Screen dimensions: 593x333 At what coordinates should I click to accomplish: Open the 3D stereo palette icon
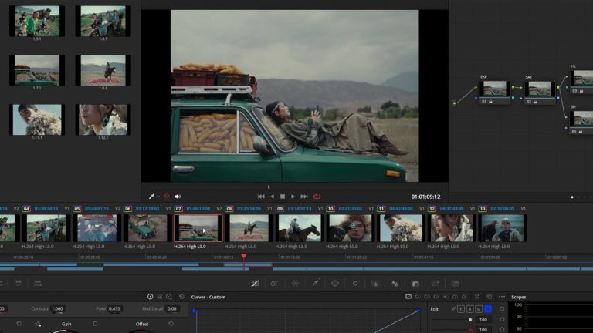456,283
